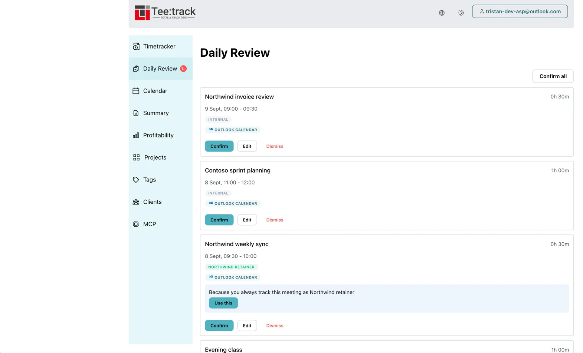
Task: Edit the Northwind weekly sync entry
Action: tap(247, 326)
